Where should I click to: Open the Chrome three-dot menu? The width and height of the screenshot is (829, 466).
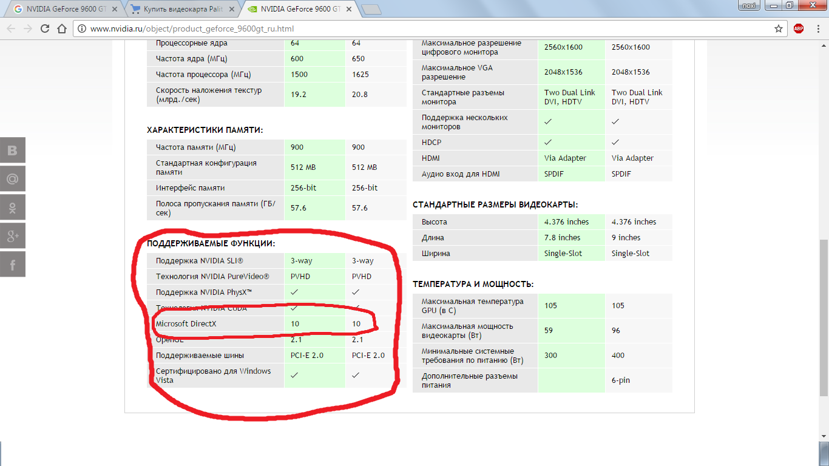coord(817,29)
